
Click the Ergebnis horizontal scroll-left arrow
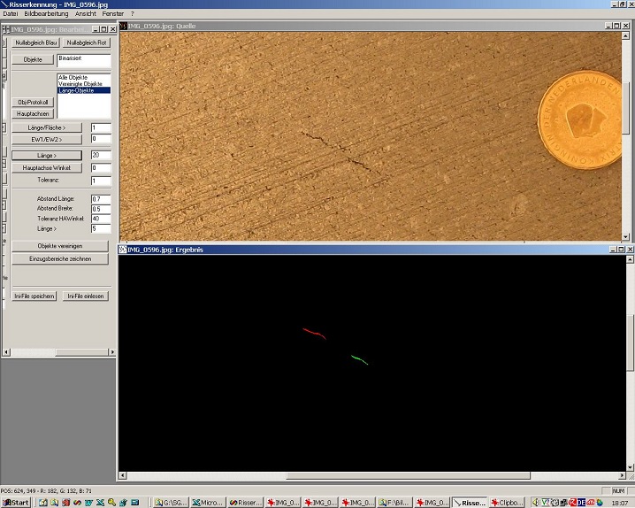coord(123,475)
